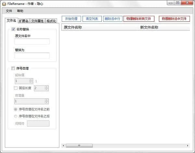Switch to the 格式化 tab

coord(51,21)
